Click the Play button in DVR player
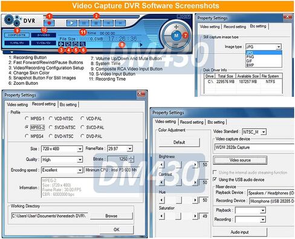 [72, 23]
